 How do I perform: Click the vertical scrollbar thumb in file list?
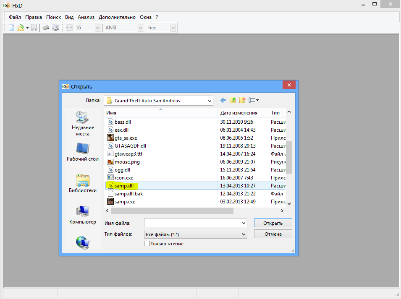pos(289,157)
